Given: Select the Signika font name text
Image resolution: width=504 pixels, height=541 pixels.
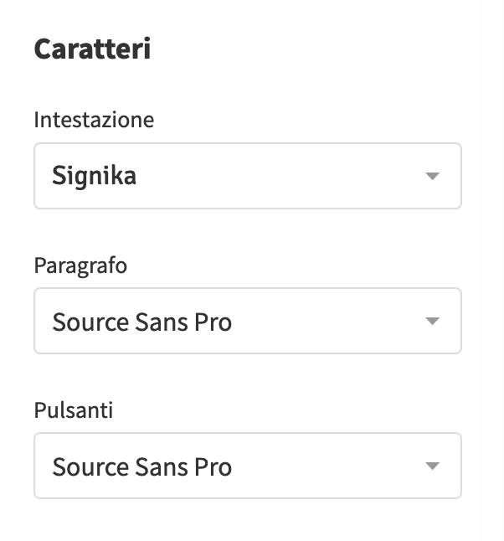Looking at the screenshot, I should coord(94,176).
